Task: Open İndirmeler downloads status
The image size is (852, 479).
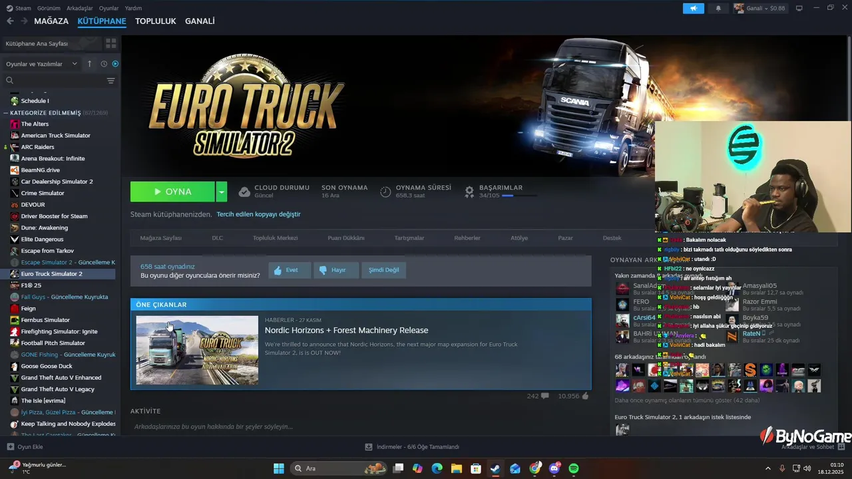Action: click(412, 447)
